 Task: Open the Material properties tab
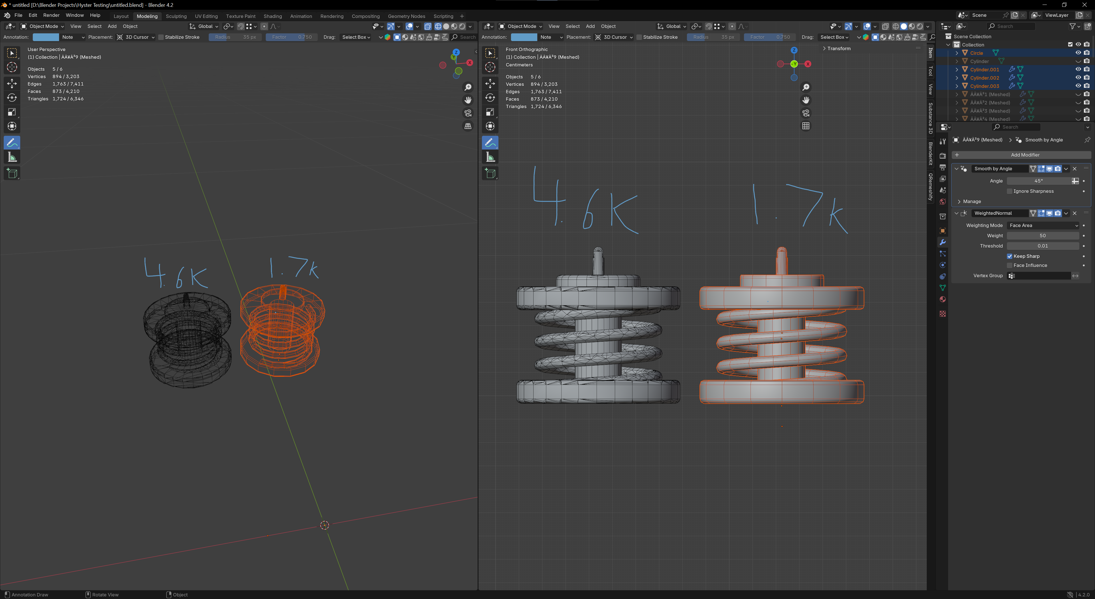pyautogui.click(x=942, y=299)
